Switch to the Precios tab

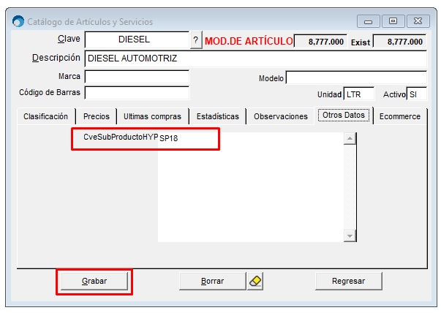pyautogui.click(x=96, y=116)
